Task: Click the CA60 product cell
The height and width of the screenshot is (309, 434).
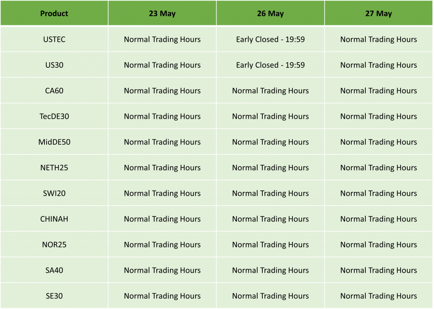Action: (x=54, y=90)
